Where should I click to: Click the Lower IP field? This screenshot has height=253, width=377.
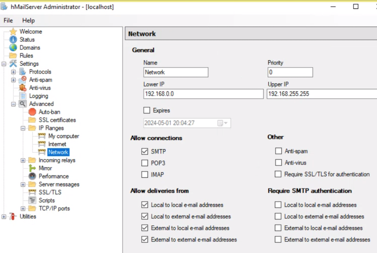pyautogui.click(x=203, y=94)
